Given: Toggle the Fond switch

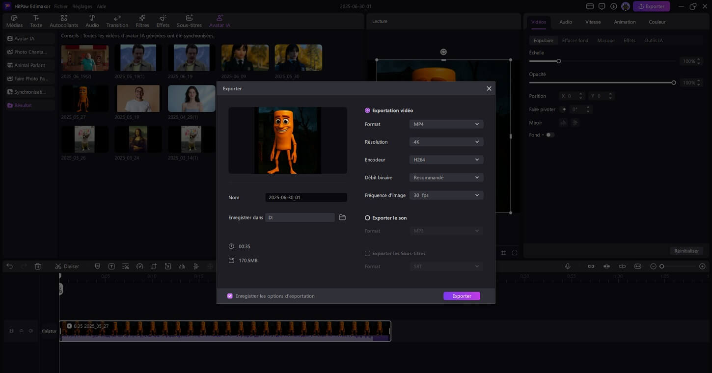Looking at the screenshot, I should (x=550, y=135).
